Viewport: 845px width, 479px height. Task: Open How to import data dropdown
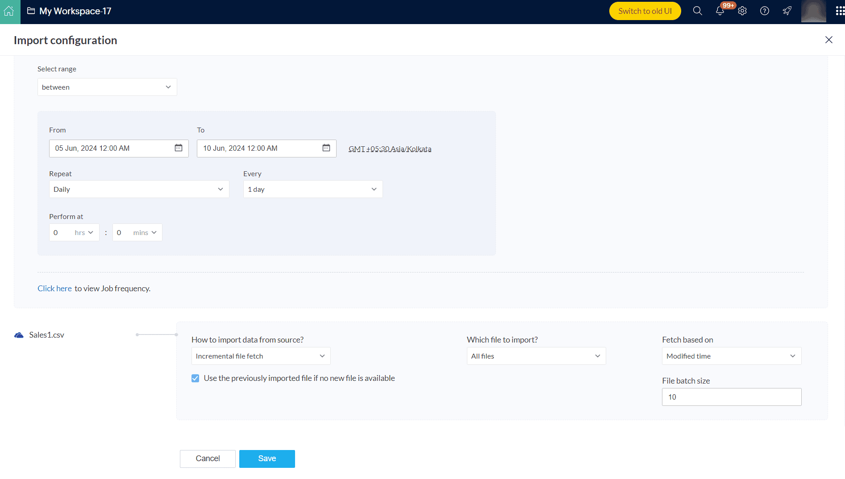click(261, 356)
